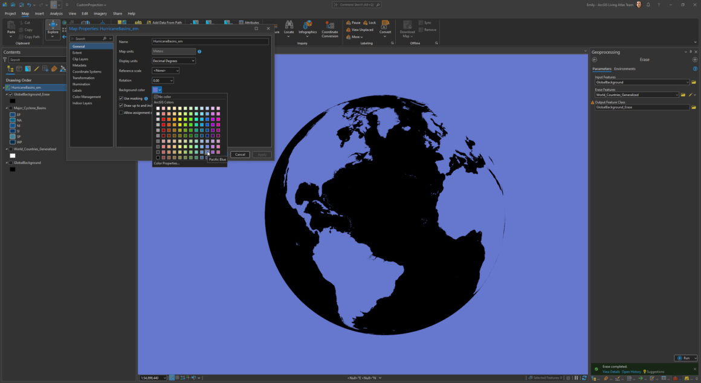Launch the Coordinate Conversion tool

(x=329, y=29)
